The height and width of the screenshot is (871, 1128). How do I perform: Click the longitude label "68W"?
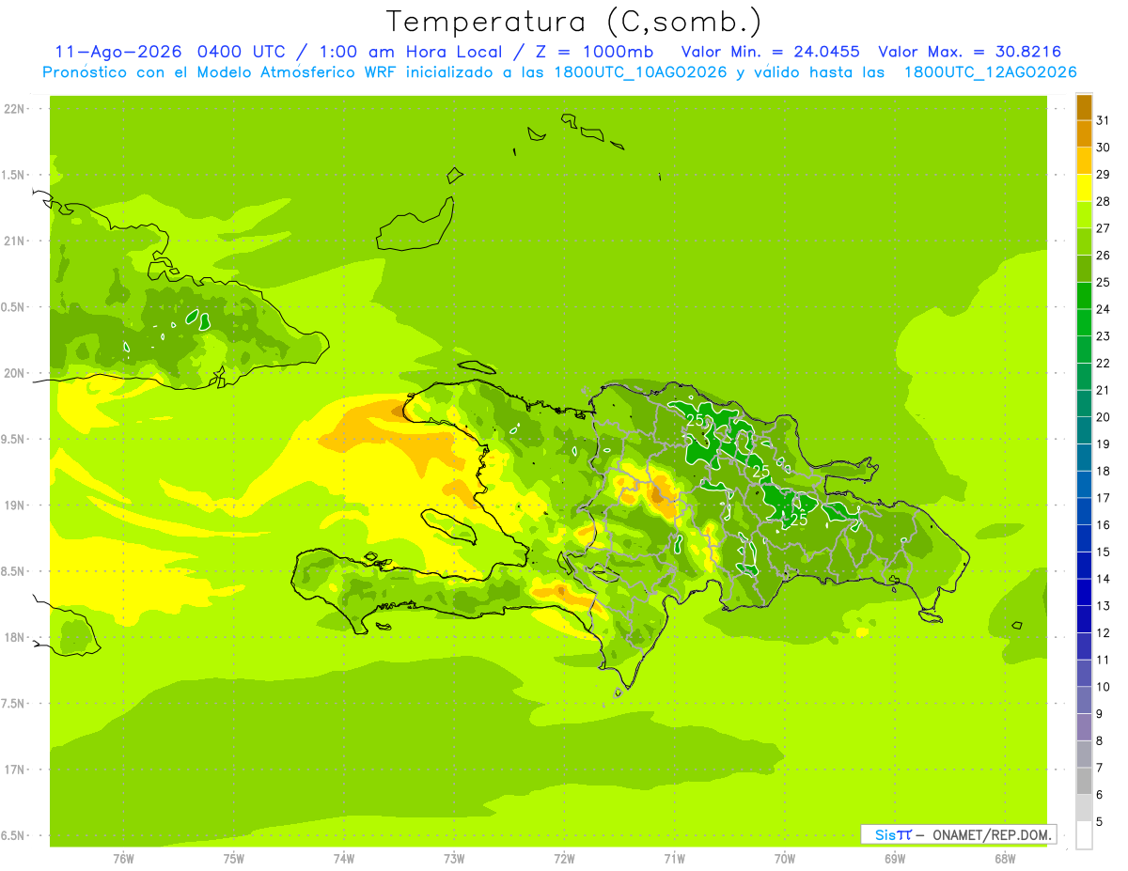click(x=1005, y=859)
